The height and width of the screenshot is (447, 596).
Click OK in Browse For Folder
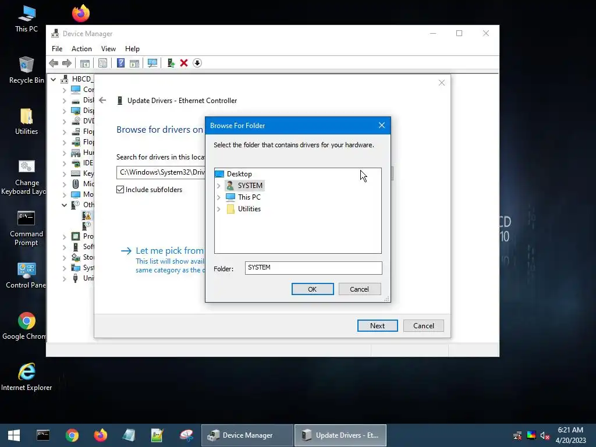coord(313,289)
